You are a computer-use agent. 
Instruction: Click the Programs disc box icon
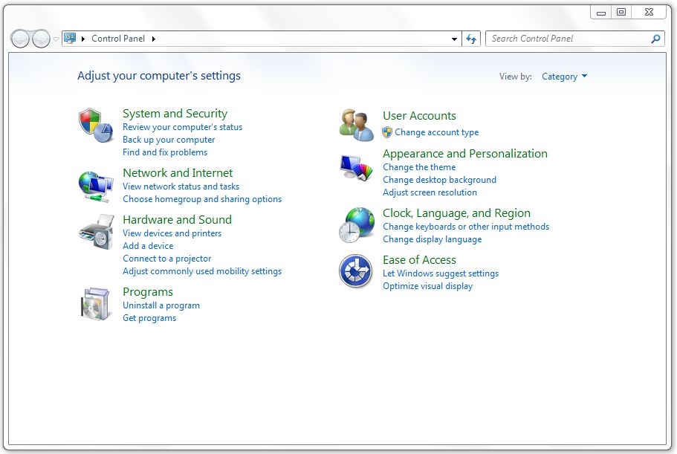click(95, 304)
